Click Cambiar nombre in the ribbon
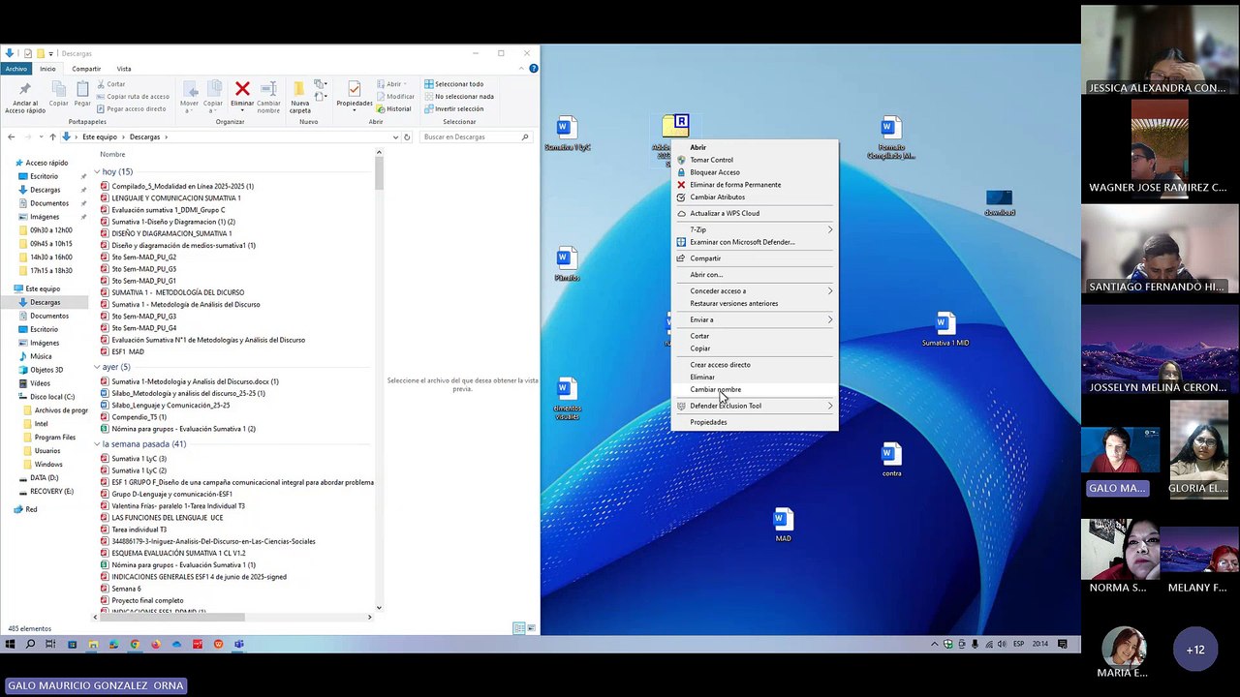1240x697 pixels. click(x=268, y=96)
